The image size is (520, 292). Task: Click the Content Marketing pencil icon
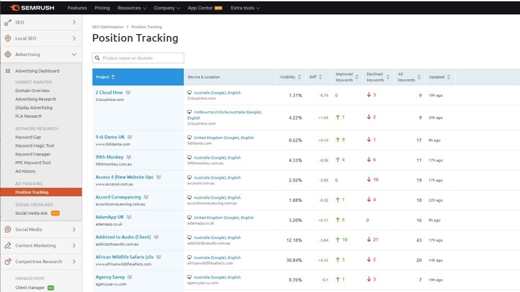[8, 246]
